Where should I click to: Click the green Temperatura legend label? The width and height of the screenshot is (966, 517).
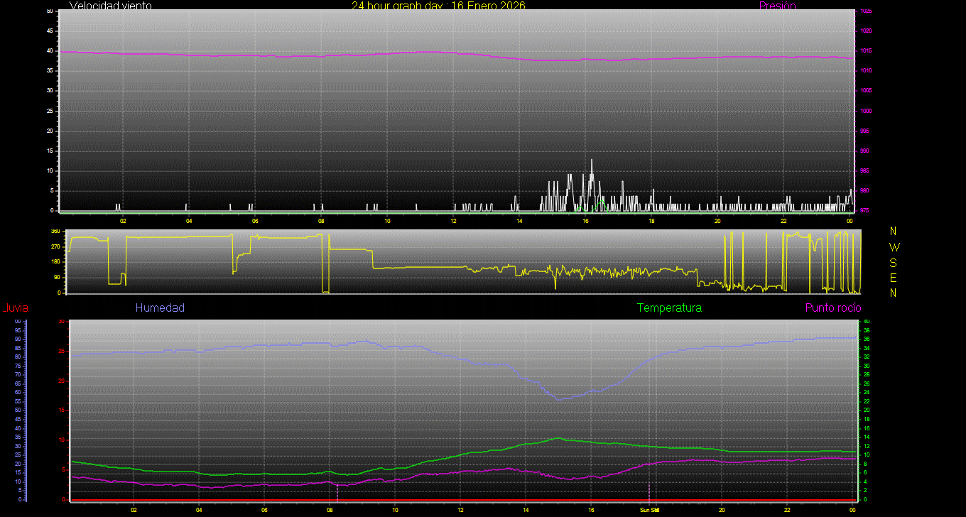coord(669,308)
